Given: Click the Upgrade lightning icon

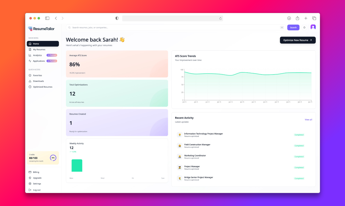Looking at the screenshot, I should [30, 178].
